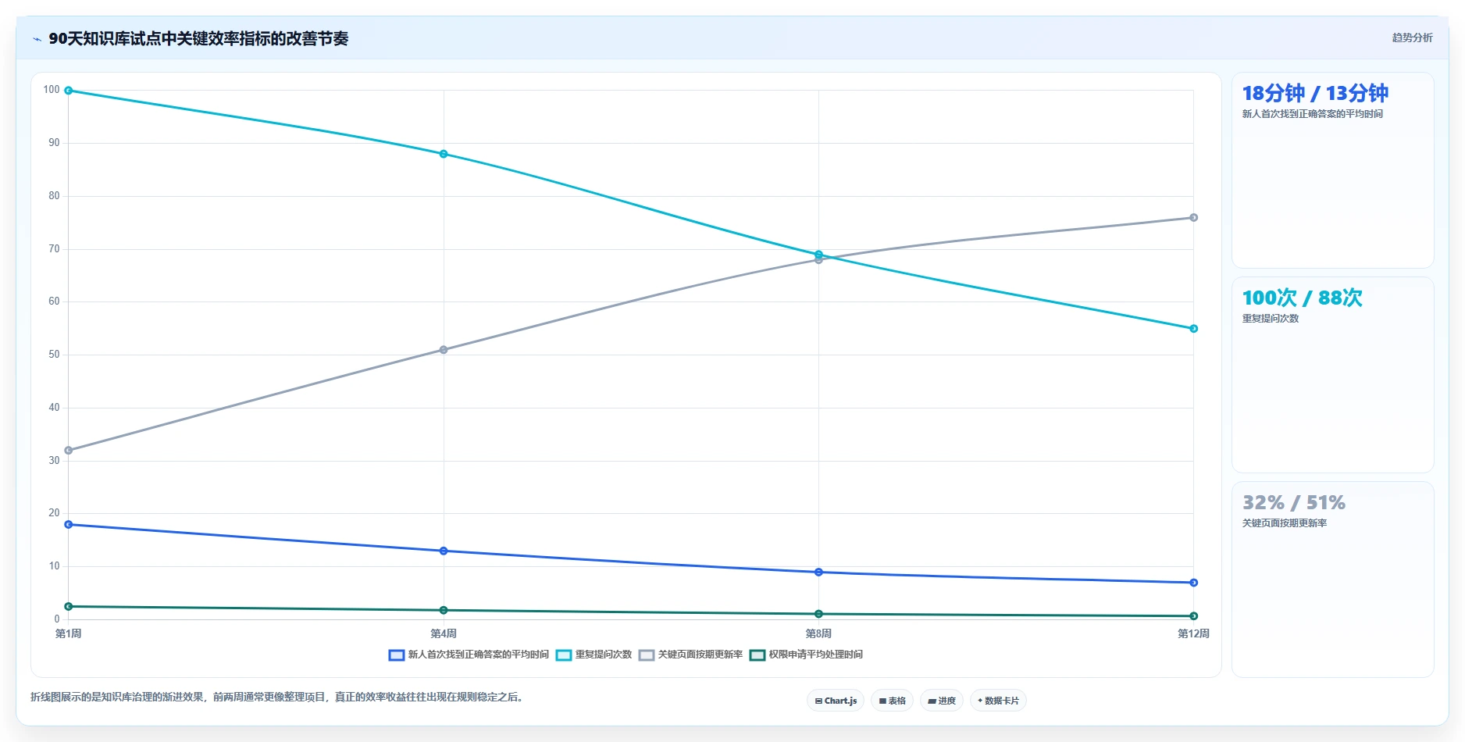Viewport: 1465px width, 742px height.
Task: Toggle the cyan 重复提问次数 legend swatch
Action: [x=564, y=655]
